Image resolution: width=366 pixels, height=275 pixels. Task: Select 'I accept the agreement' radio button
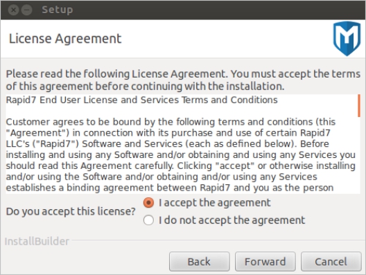point(148,202)
